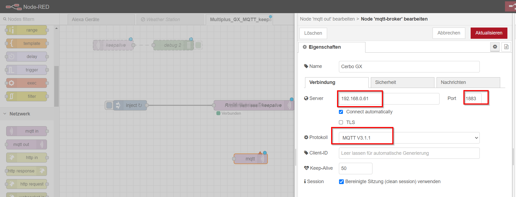Viewport: 516px width, 197px height.
Task: Pick the delay node from palette
Action: click(x=26, y=57)
